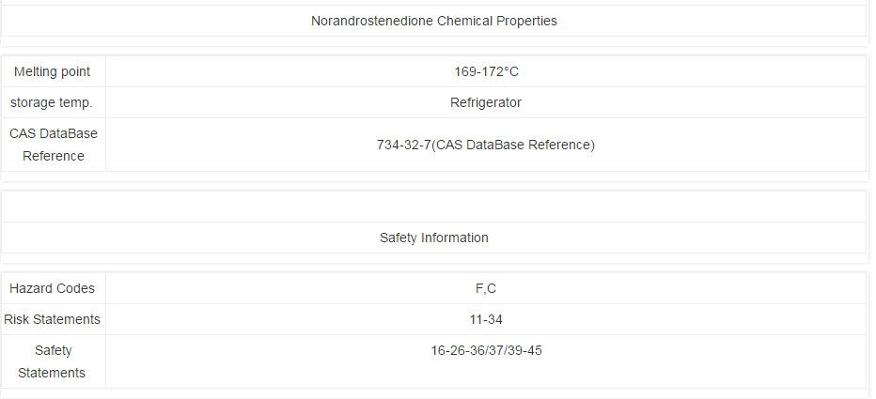The image size is (876, 399).
Task: Select the Refrigerator storage value
Action: [486, 102]
